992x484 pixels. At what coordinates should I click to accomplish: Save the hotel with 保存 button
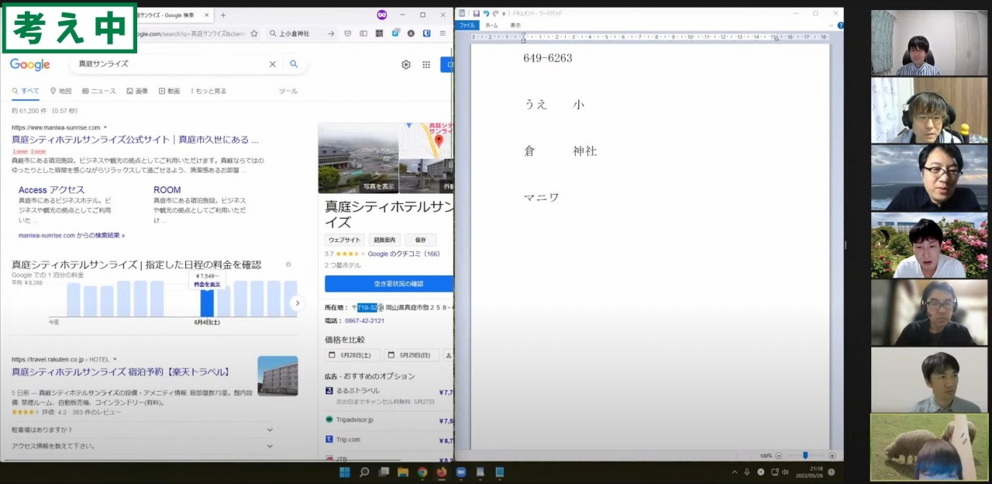coord(420,240)
